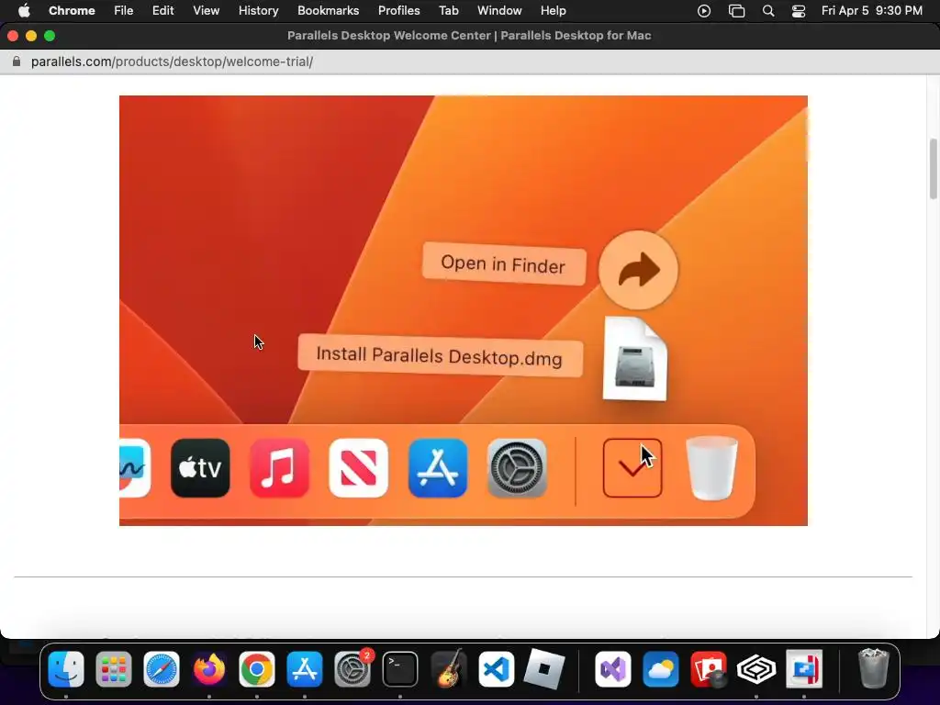The image size is (940, 705).
Task: Open the Tab menu
Action: tap(448, 11)
